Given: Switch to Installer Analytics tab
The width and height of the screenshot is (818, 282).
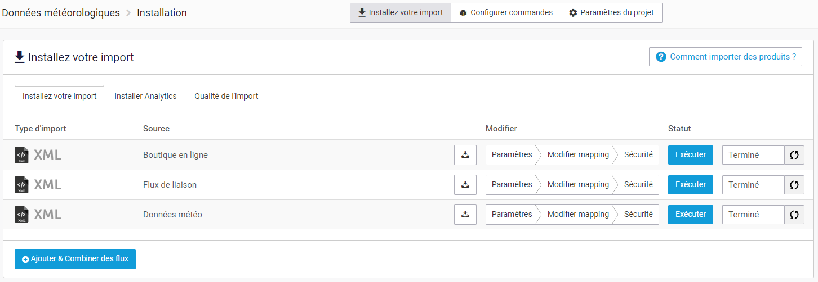Looking at the screenshot, I should (x=145, y=96).
